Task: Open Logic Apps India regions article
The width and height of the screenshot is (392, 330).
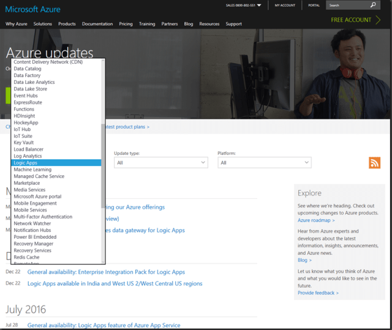Action: [x=115, y=283]
